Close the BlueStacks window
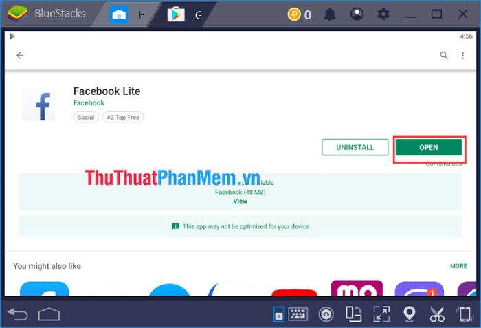The height and width of the screenshot is (328, 481). pyautogui.click(x=463, y=14)
